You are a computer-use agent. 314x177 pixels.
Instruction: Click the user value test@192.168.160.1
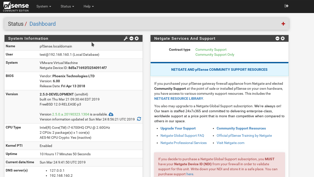tap(56, 54)
